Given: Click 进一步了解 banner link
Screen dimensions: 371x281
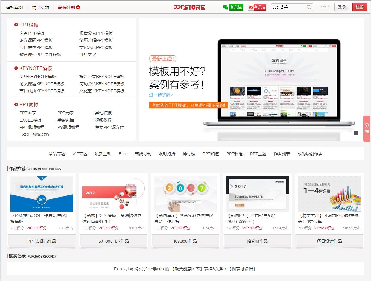Looking at the screenshot, I should [x=161, y=95].
